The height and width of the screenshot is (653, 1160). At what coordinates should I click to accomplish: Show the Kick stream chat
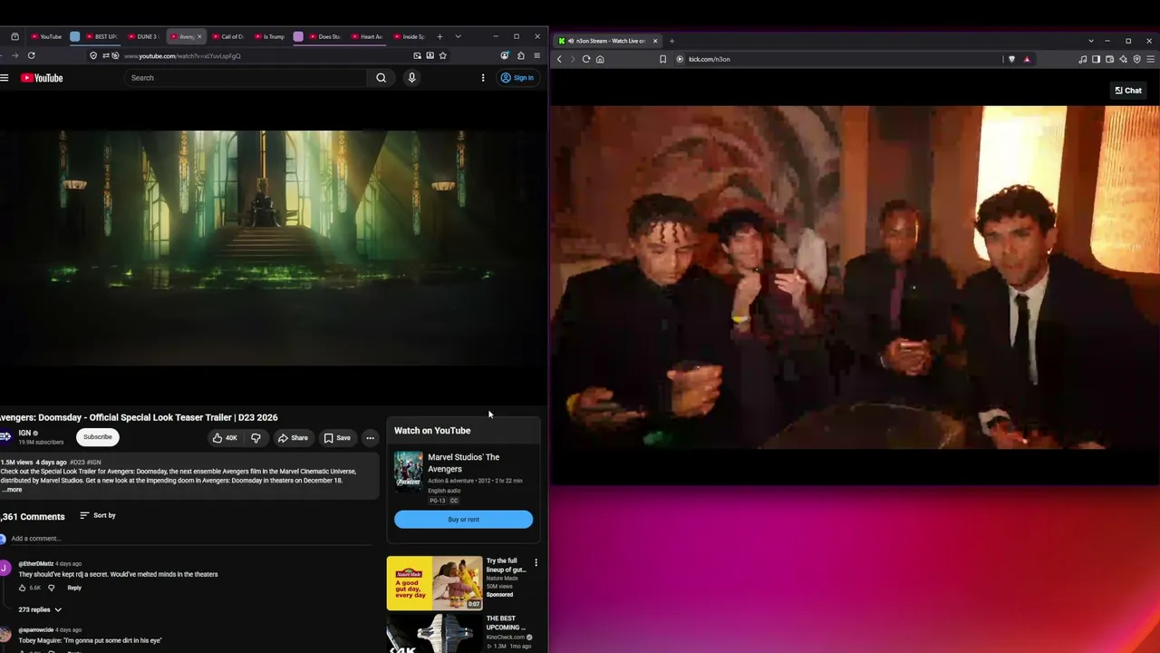coord(1128,91)
